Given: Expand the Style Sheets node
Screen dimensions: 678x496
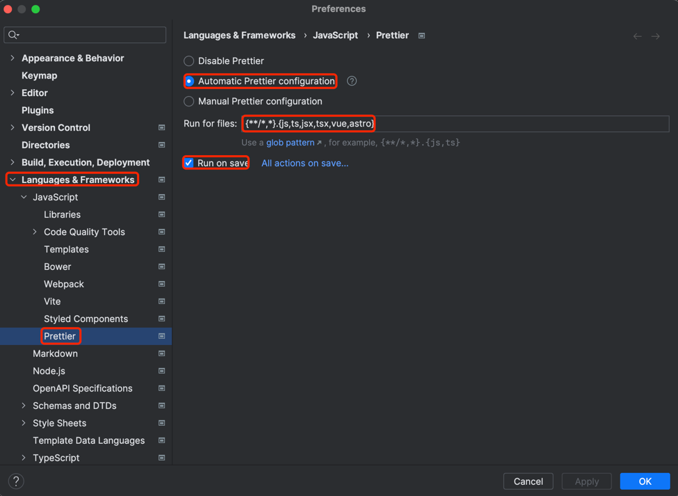Looking at the screenshot, I should click(24, 423).
